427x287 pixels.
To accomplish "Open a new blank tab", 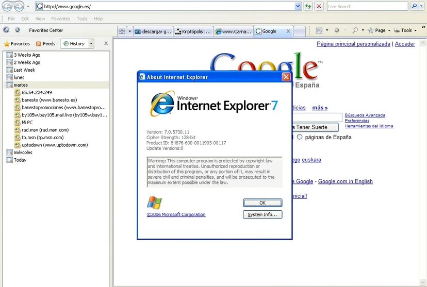I will (300, 31).
